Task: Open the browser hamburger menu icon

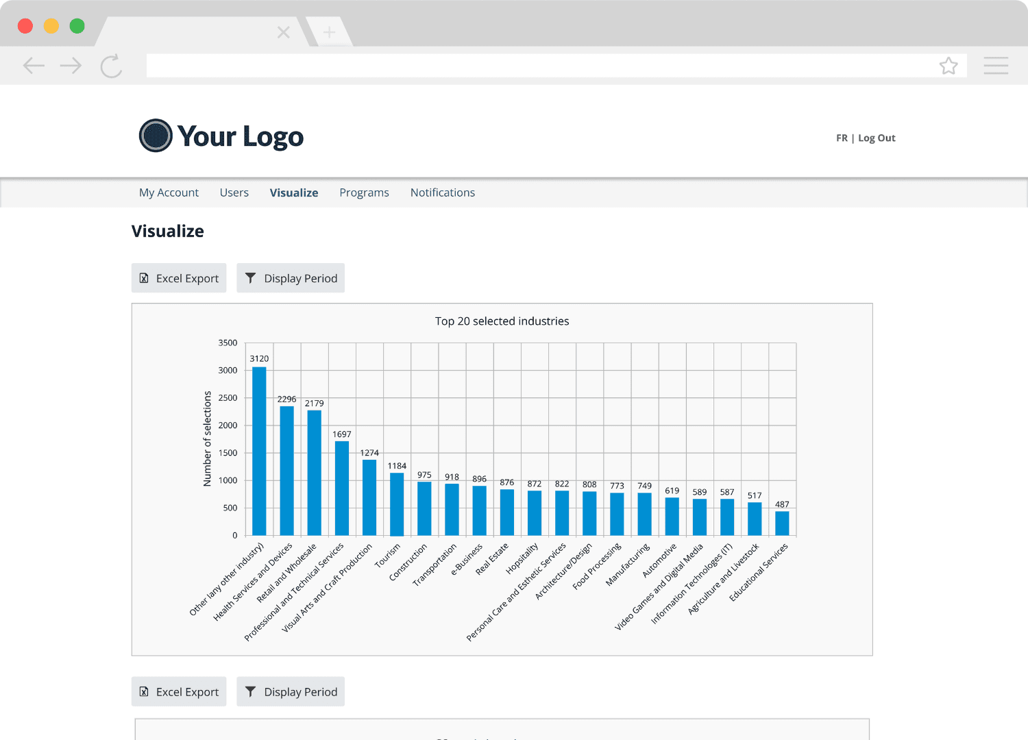Action: coord(996,65)
